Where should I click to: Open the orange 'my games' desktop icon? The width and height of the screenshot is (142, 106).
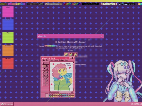click(x=8, y=51)
